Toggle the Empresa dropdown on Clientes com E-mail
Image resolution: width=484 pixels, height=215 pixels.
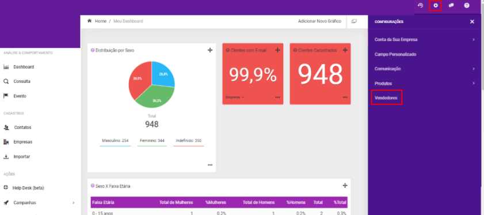[x=235, y=97]
